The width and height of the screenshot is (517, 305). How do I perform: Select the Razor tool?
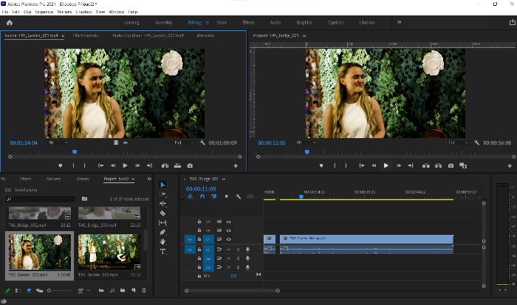click(162, 213)
